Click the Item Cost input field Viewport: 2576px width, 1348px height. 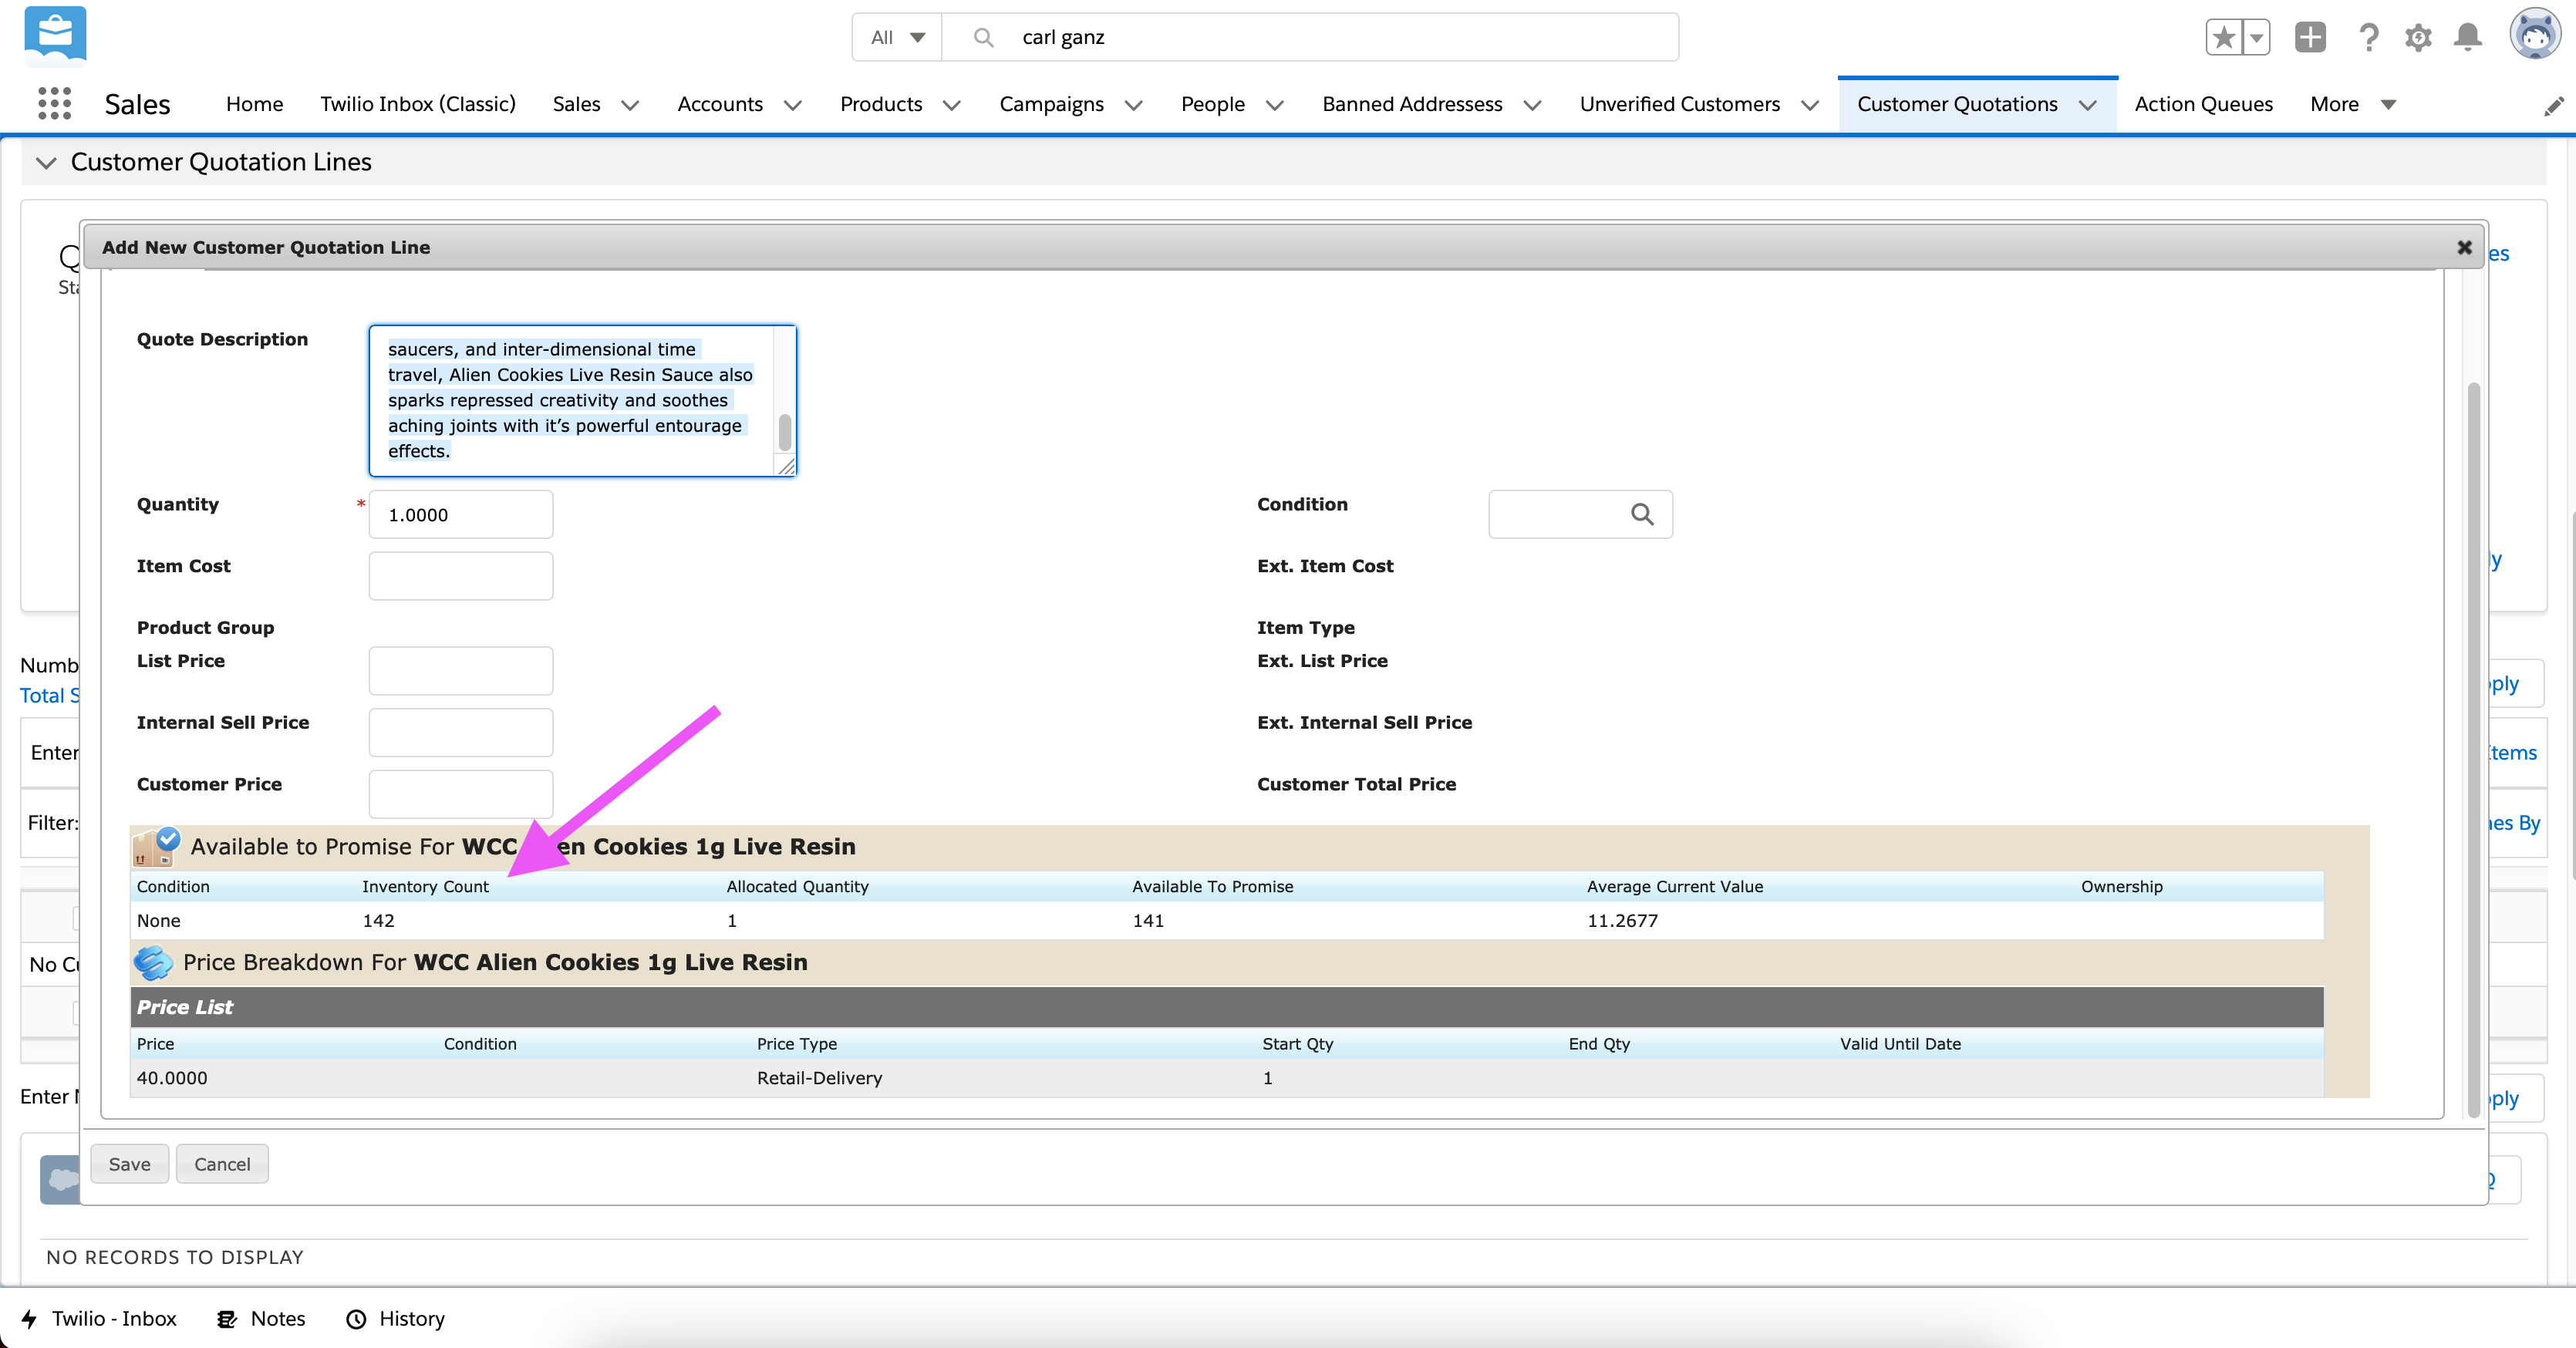pos(460,576)
